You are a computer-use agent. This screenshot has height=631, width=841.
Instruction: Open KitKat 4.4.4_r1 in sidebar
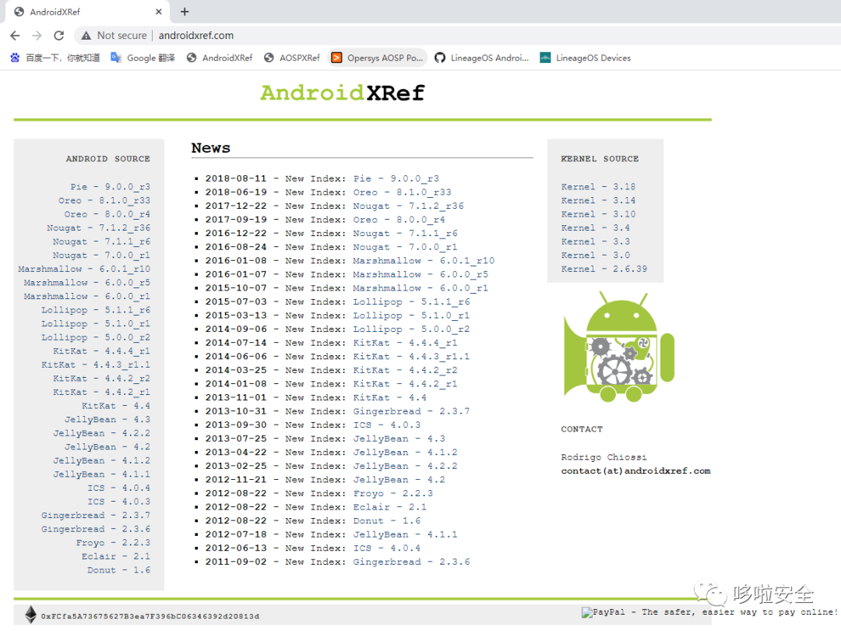click(101, 351)
